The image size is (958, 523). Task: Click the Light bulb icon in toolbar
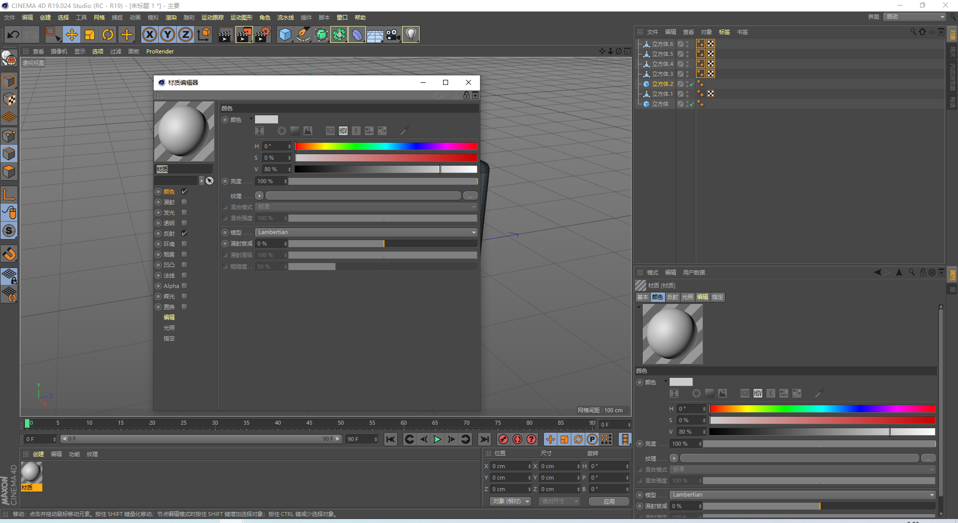[x=411, y=34]
